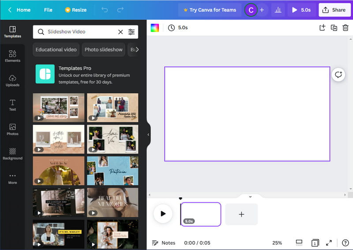This screenshot has height=250, width=353.
Task: Click the timeline playhead marker
Action: pyautogui.click(x=180, y=199)
